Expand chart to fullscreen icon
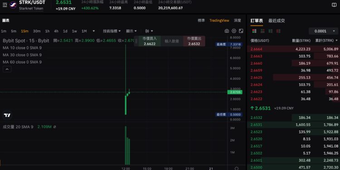The height and width of the screenshot is (170, 340). tap(241, 31)
